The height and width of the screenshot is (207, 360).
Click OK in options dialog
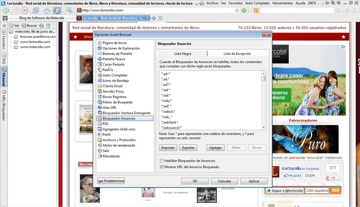click(195, 181)
